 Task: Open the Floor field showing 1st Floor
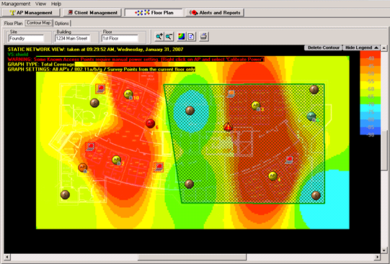coord(120,38)
